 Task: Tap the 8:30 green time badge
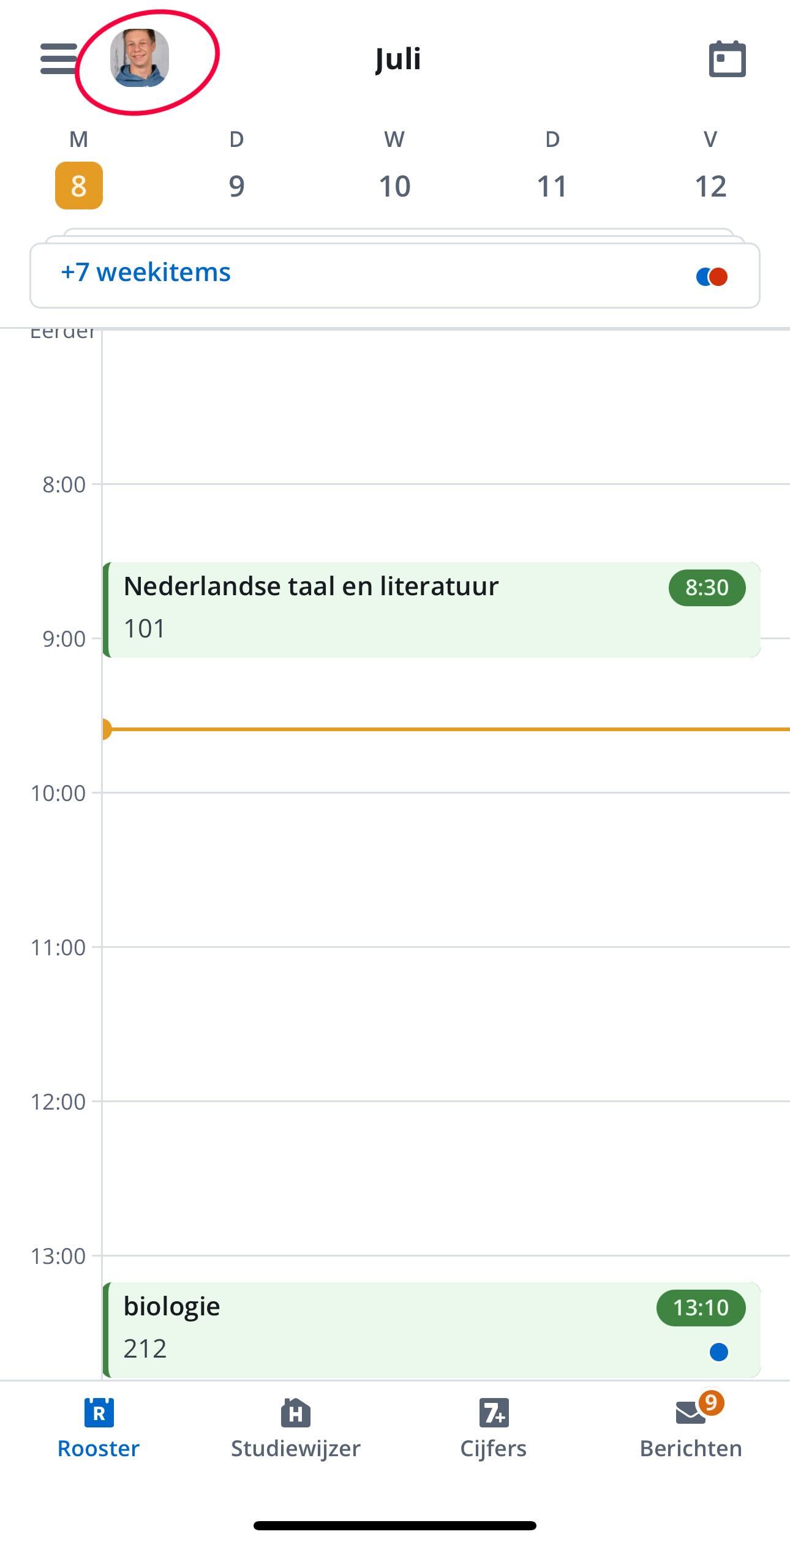[x=707, y=588]
